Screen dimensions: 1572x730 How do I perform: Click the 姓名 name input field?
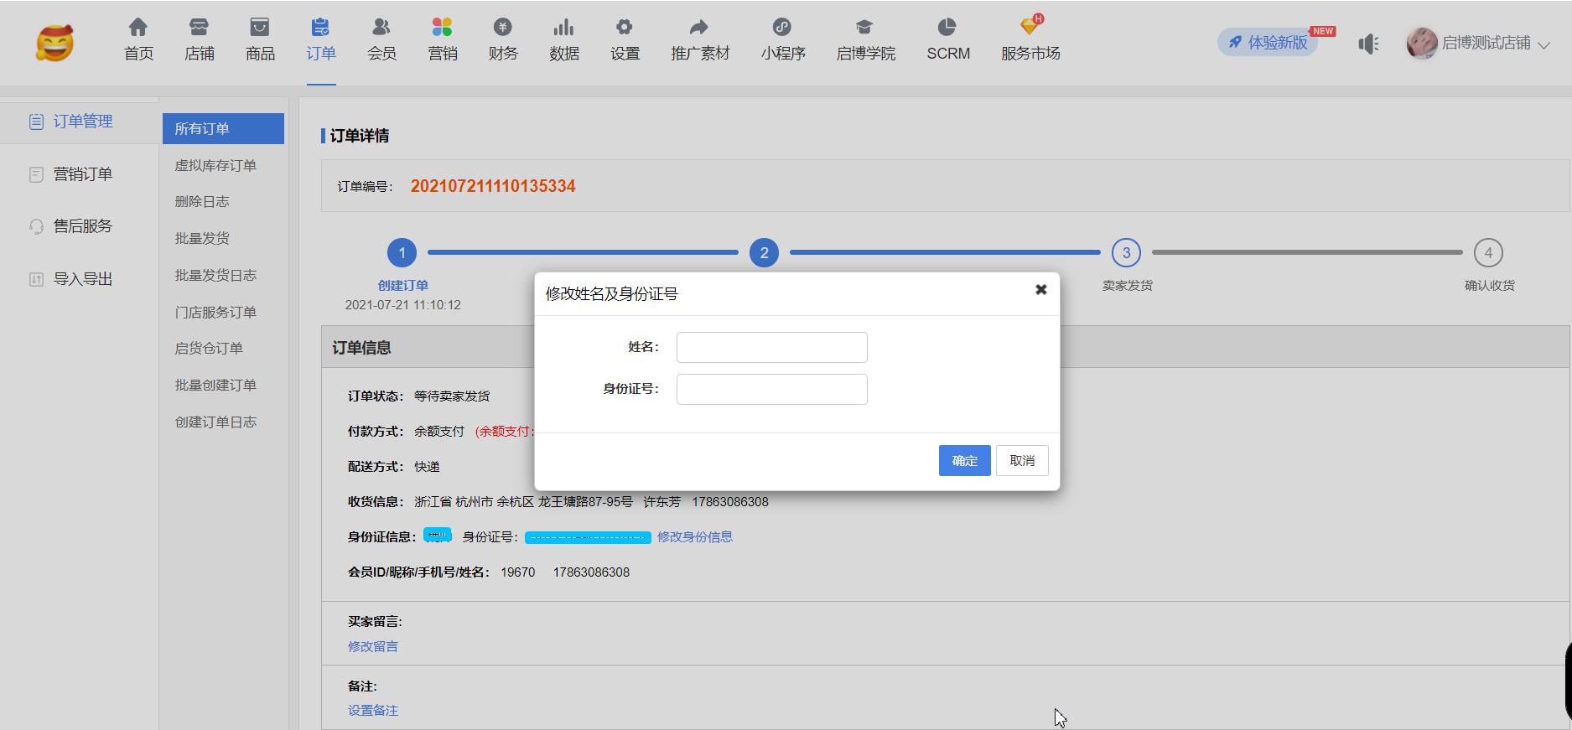771,347
